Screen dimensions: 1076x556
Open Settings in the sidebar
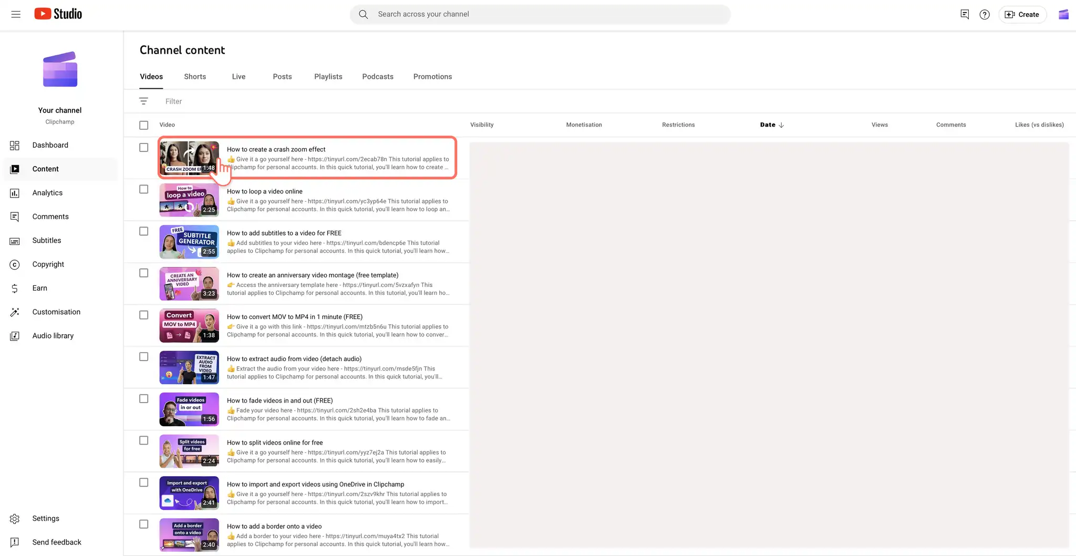point(60,519)
